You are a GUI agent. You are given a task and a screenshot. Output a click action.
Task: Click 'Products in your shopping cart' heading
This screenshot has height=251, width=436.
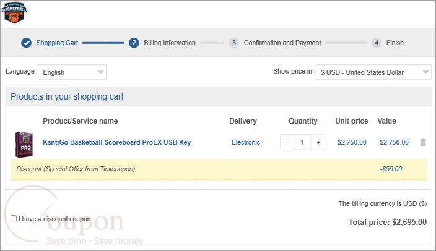point(67,96)
